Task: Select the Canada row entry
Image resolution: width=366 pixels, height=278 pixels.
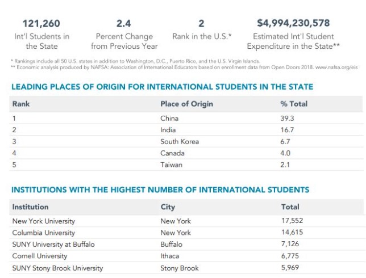Action: point(172,153)
